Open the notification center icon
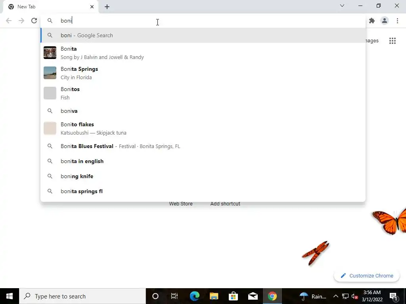The width and height of the screenshot is (406, 304). tap(394, 296)
